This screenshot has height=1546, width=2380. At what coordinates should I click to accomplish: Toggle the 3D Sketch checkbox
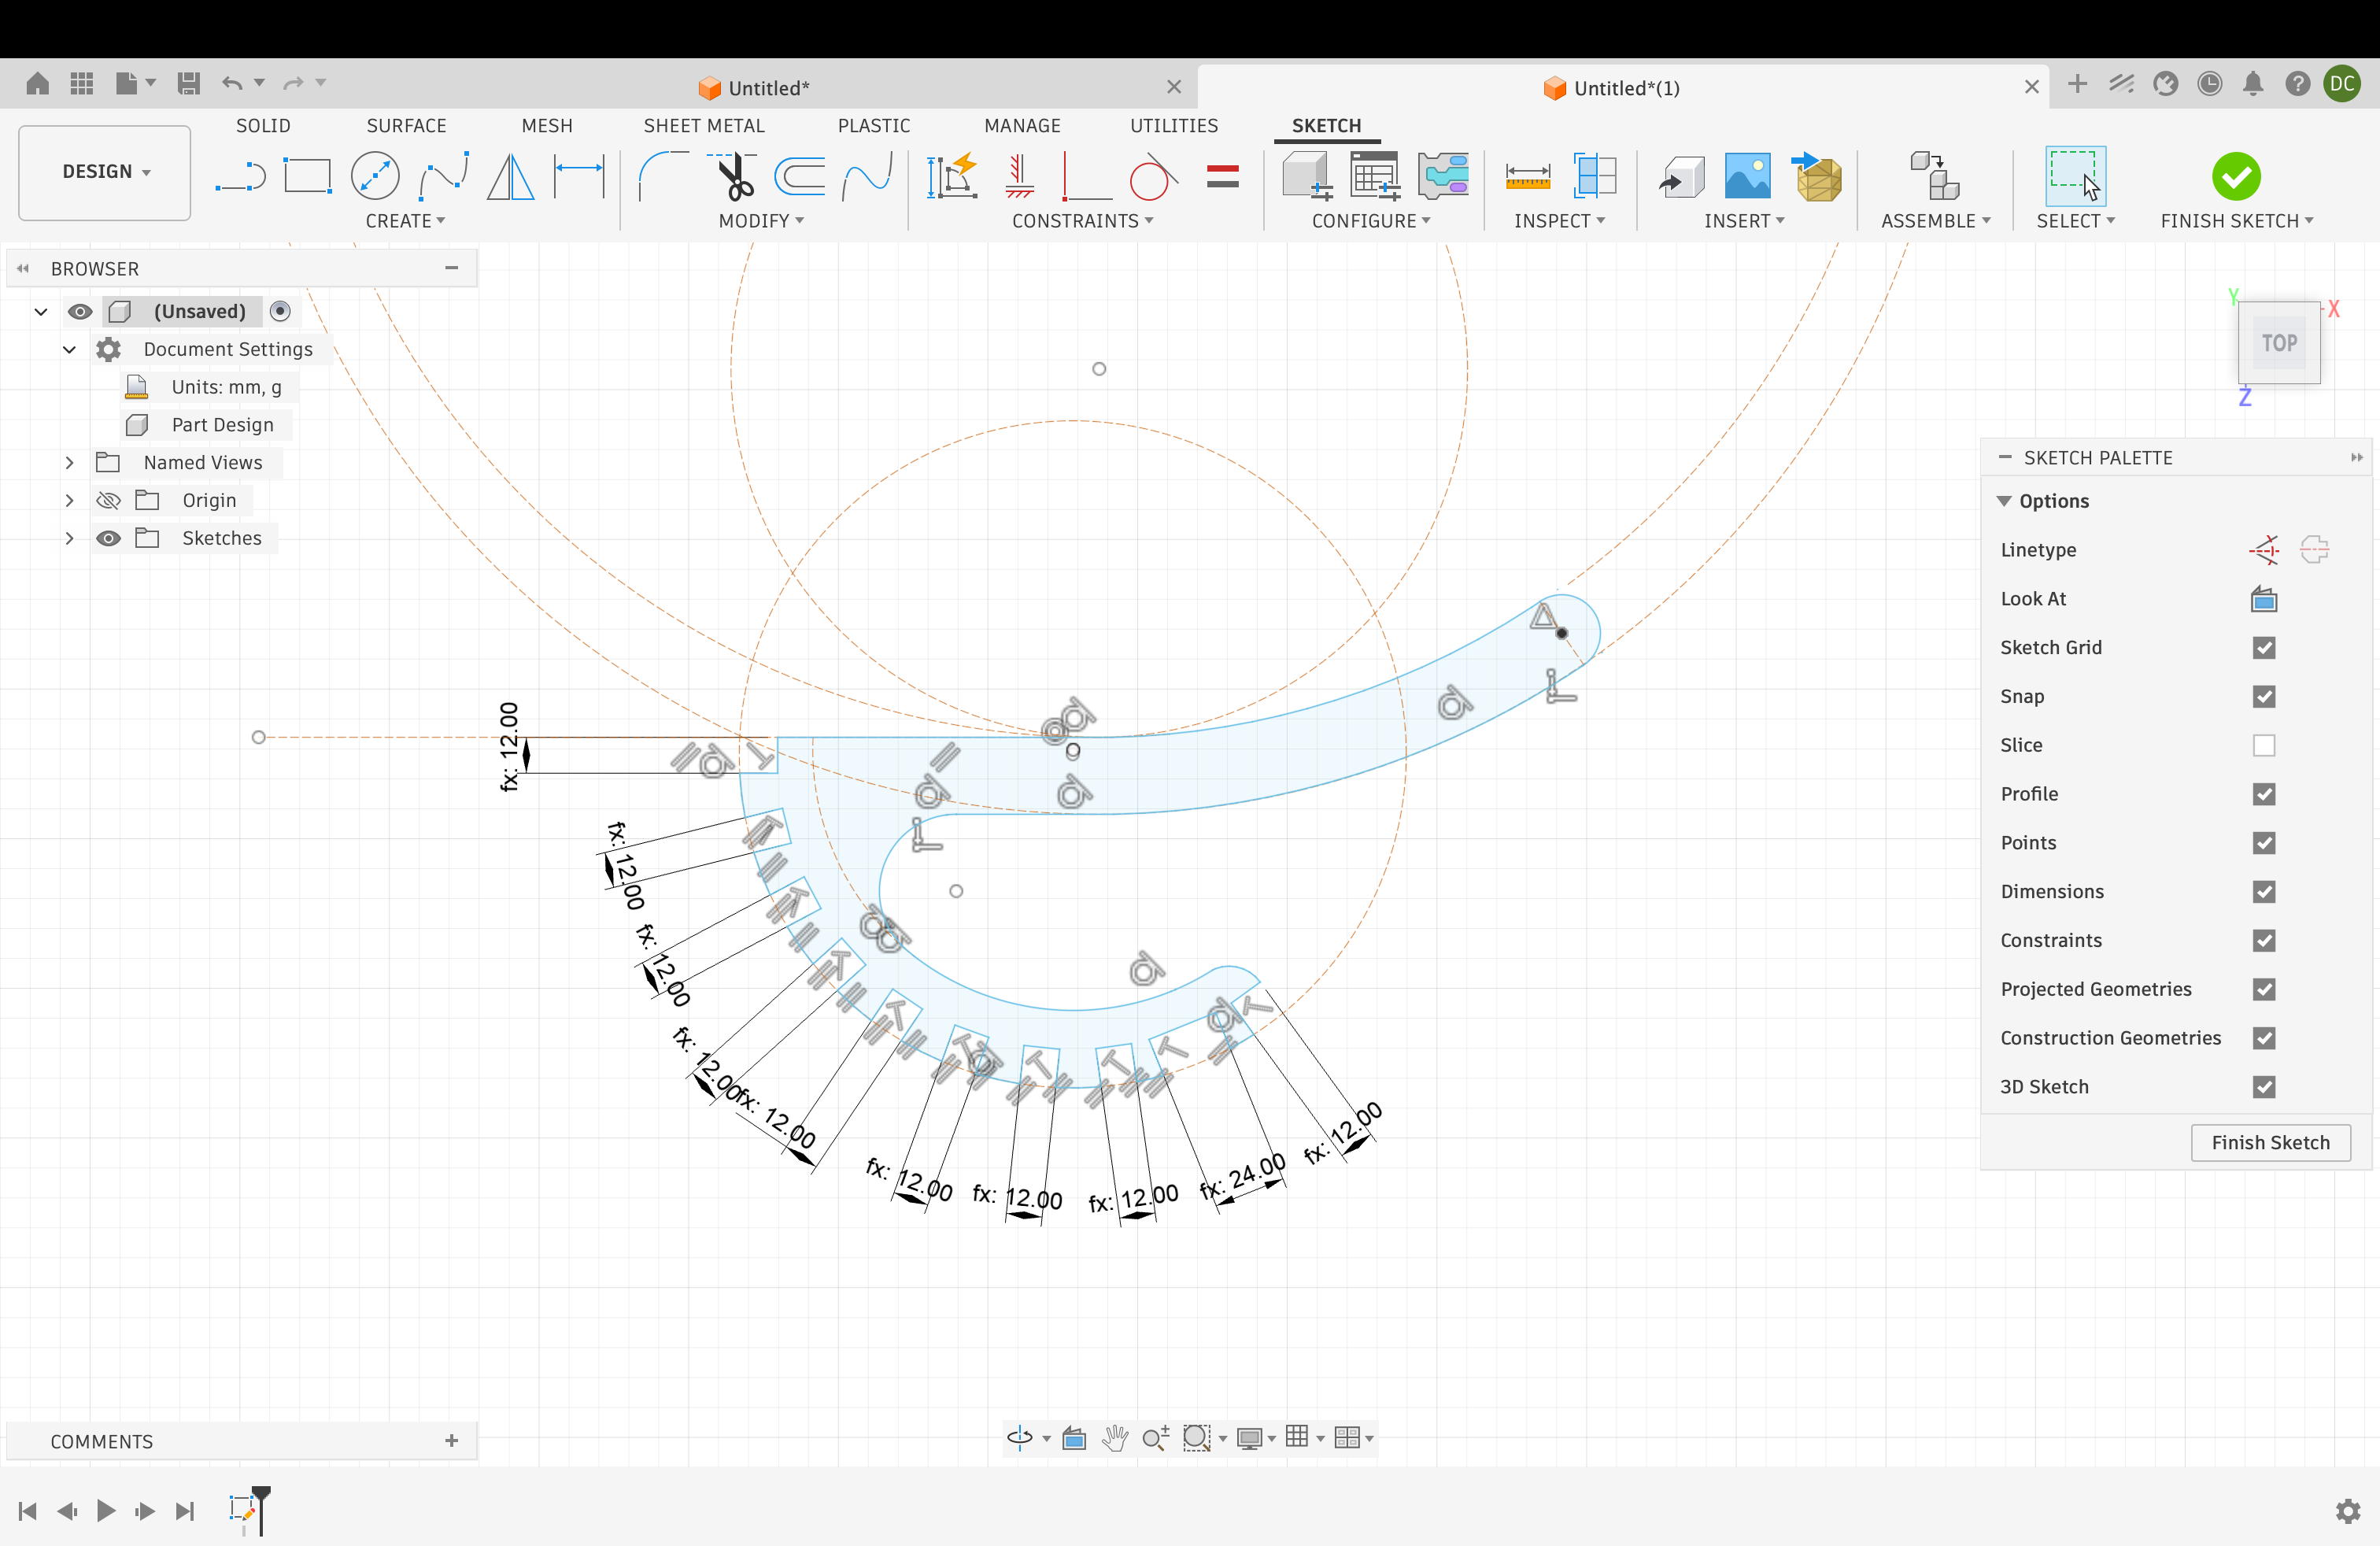[x=2264, y=1087]
